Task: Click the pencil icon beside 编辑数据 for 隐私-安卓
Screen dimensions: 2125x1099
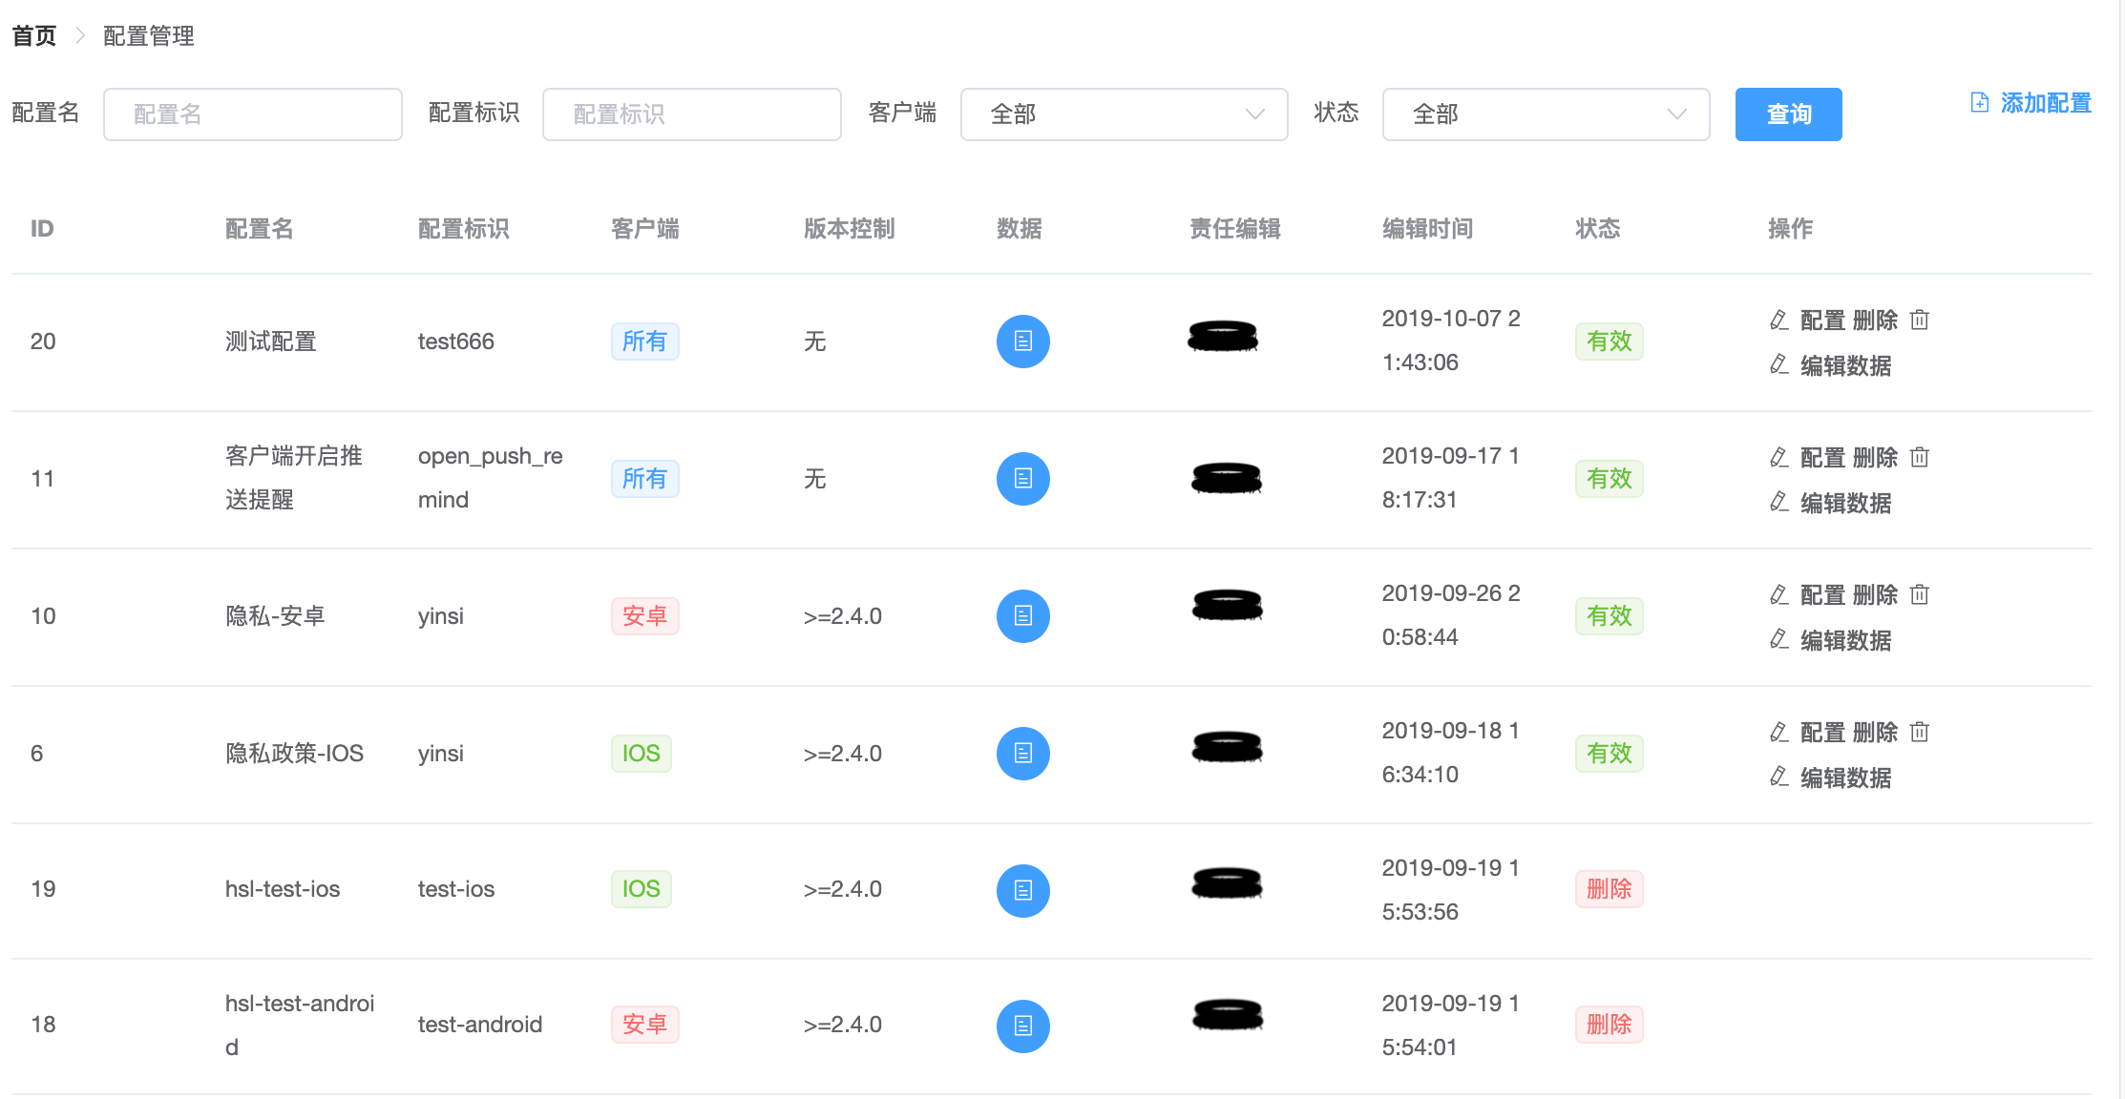Action: pos(1778,641)
